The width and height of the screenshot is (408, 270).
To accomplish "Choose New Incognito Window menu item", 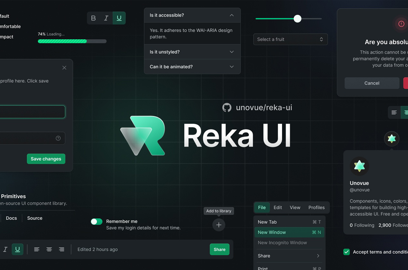I will [x=289, y=243].
